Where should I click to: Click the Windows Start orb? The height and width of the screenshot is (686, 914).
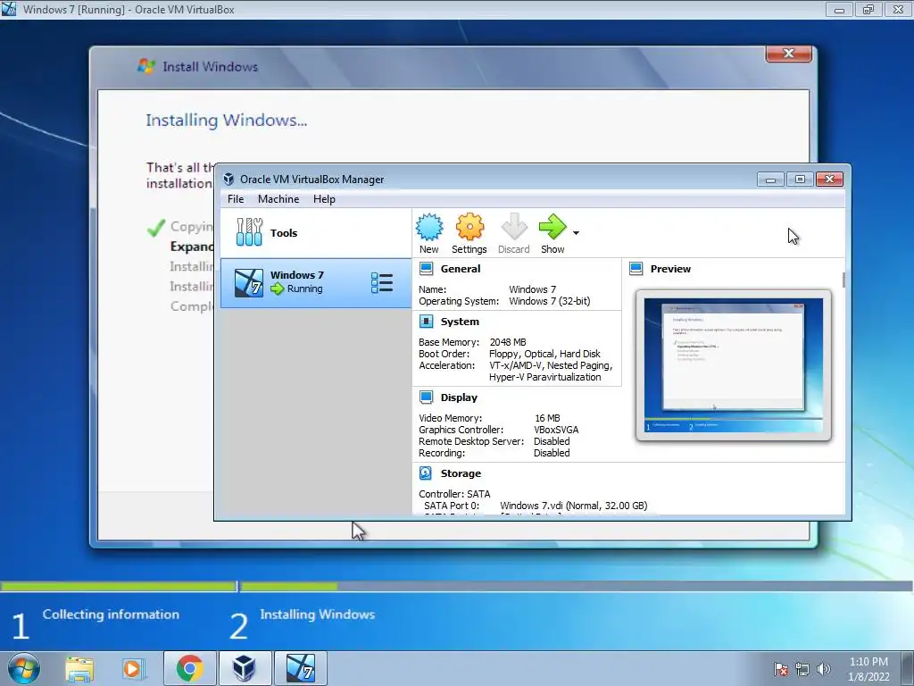24,668
